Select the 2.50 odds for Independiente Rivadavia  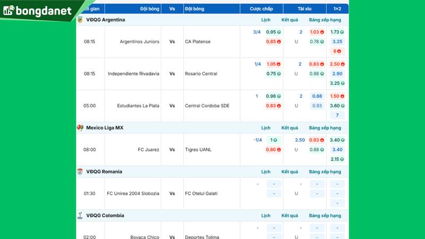pyautogui.click(x=337, y=64)
